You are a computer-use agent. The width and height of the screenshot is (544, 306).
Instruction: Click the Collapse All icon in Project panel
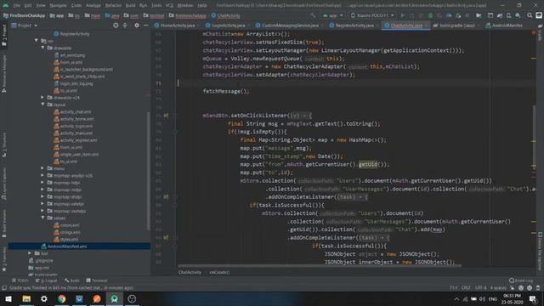[125, 25]
